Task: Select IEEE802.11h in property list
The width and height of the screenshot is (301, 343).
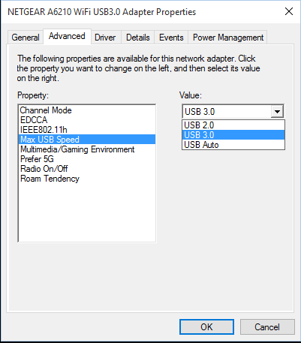Action: point(87,130)
